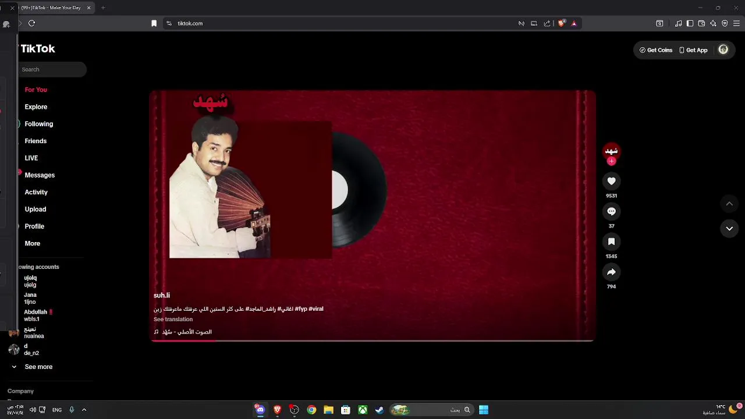745x419 pixels.
Task: Click the ENG language indicator
Action: tap(57, 410)
